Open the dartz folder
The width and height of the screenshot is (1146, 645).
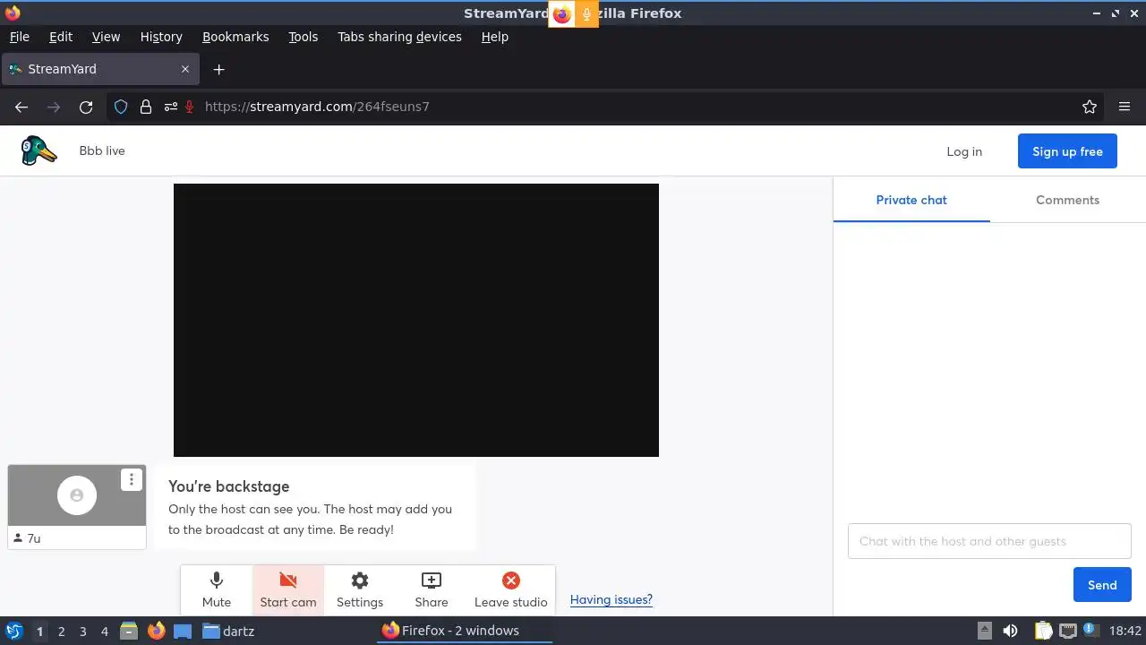228,631
